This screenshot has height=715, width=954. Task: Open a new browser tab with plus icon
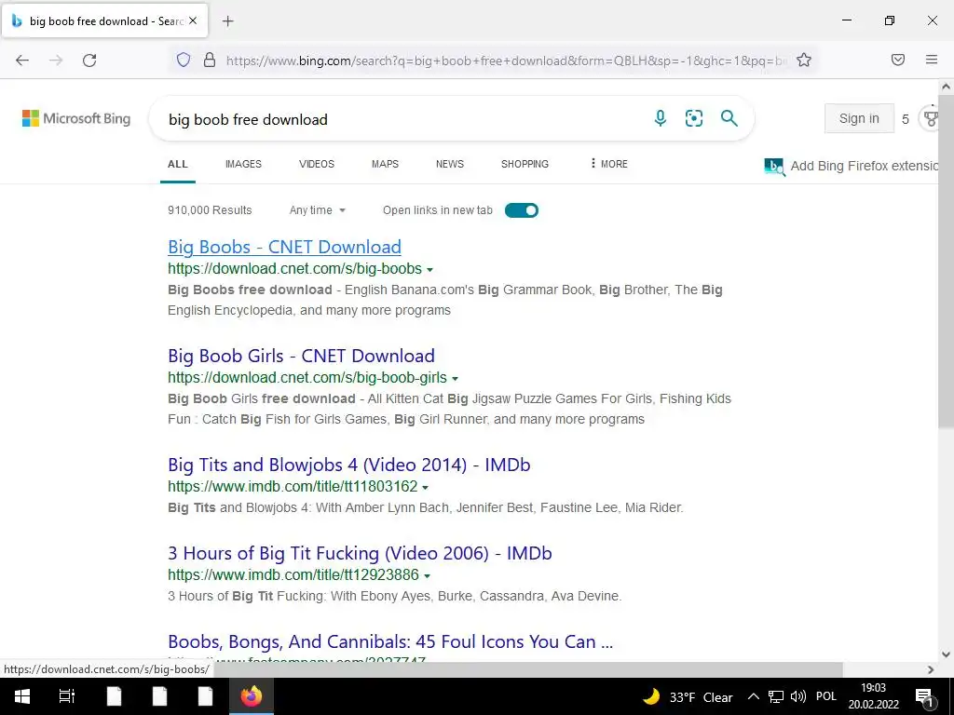[x=227, y=21]
